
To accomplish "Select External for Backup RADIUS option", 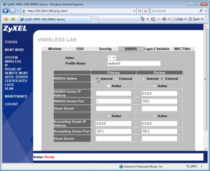I will pyautogui.click(x=162, y=79).
